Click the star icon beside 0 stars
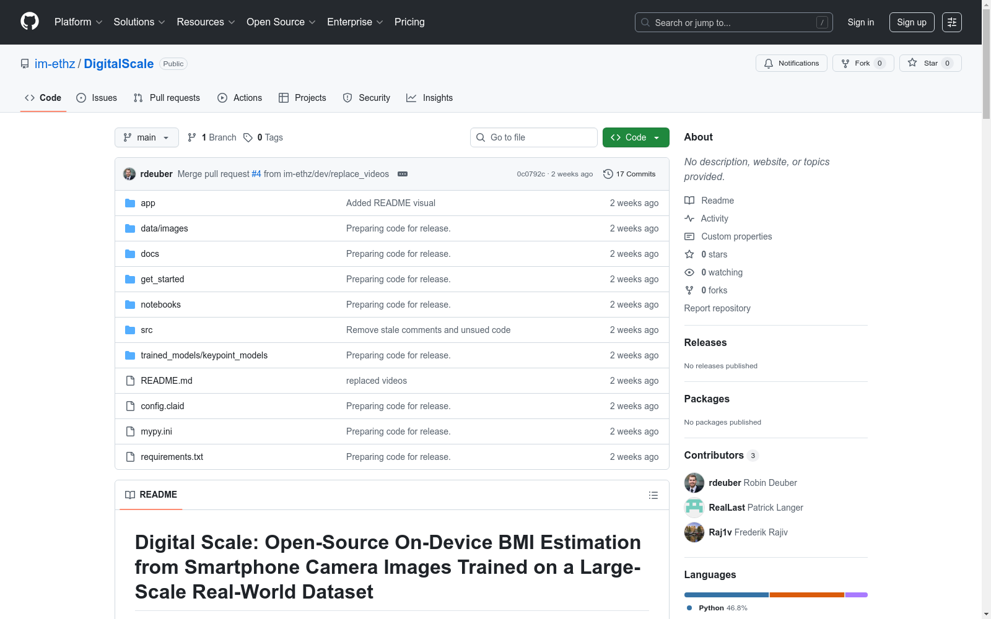 pos(689,254)
